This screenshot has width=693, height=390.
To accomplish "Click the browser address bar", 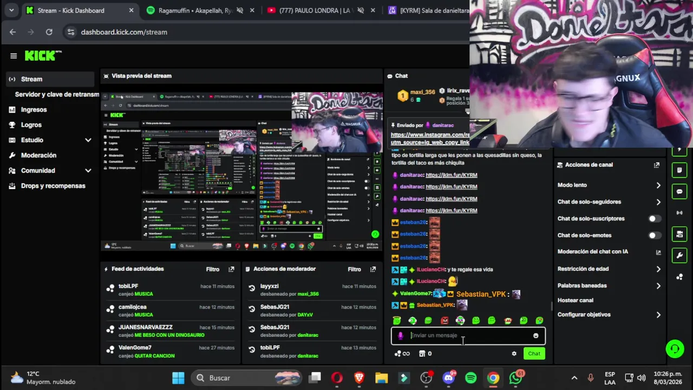I will click(x=265, y=32).
